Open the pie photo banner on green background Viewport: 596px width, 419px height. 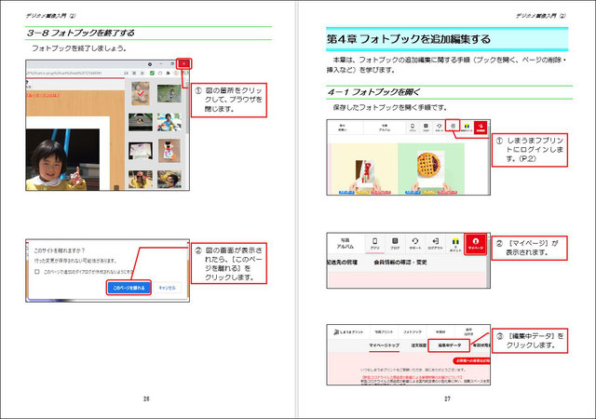pyautogui.click(x=431, y=169)
